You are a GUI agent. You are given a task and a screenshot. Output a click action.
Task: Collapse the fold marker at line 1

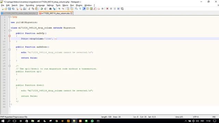point(10,17)
